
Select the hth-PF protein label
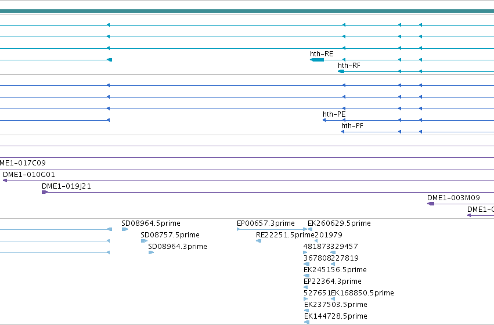(x=352, y=126)
